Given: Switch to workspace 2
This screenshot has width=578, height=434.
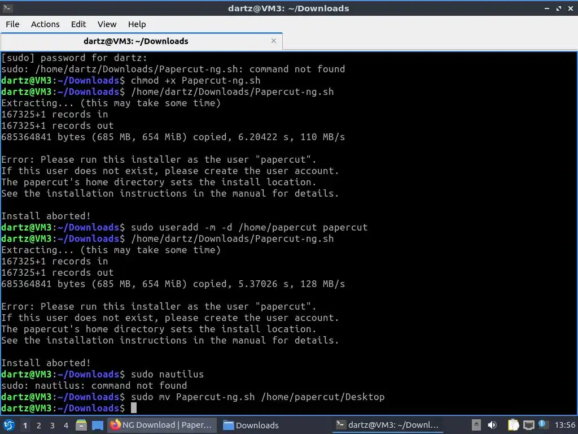Looking at the screenshot, I should point(39,426).
